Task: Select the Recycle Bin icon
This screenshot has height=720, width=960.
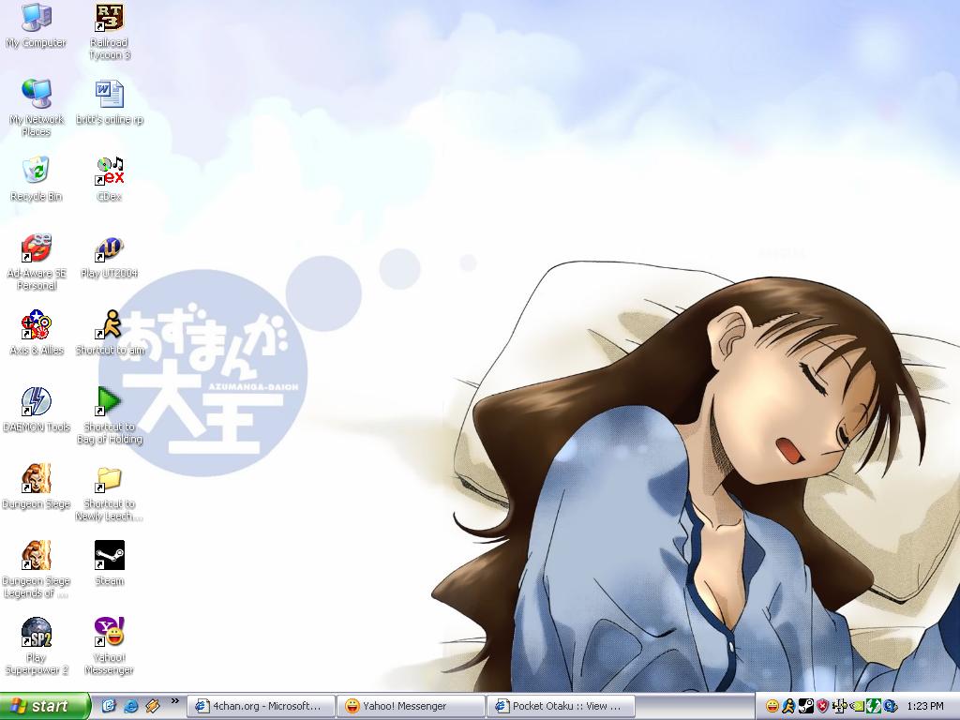Action: click(37, 179)
